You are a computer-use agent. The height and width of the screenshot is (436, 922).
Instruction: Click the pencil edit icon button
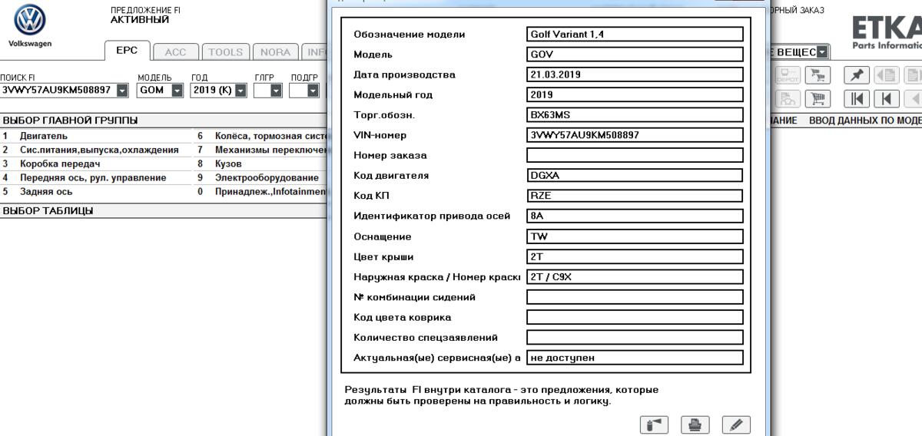(736, 424)
